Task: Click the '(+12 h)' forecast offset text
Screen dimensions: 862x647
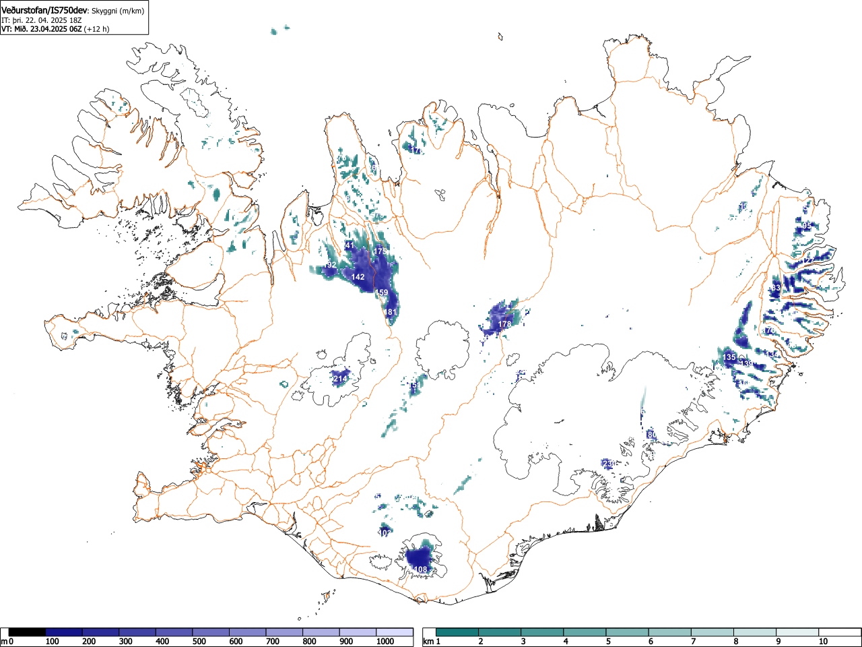Action: click(x=96, y=29)
